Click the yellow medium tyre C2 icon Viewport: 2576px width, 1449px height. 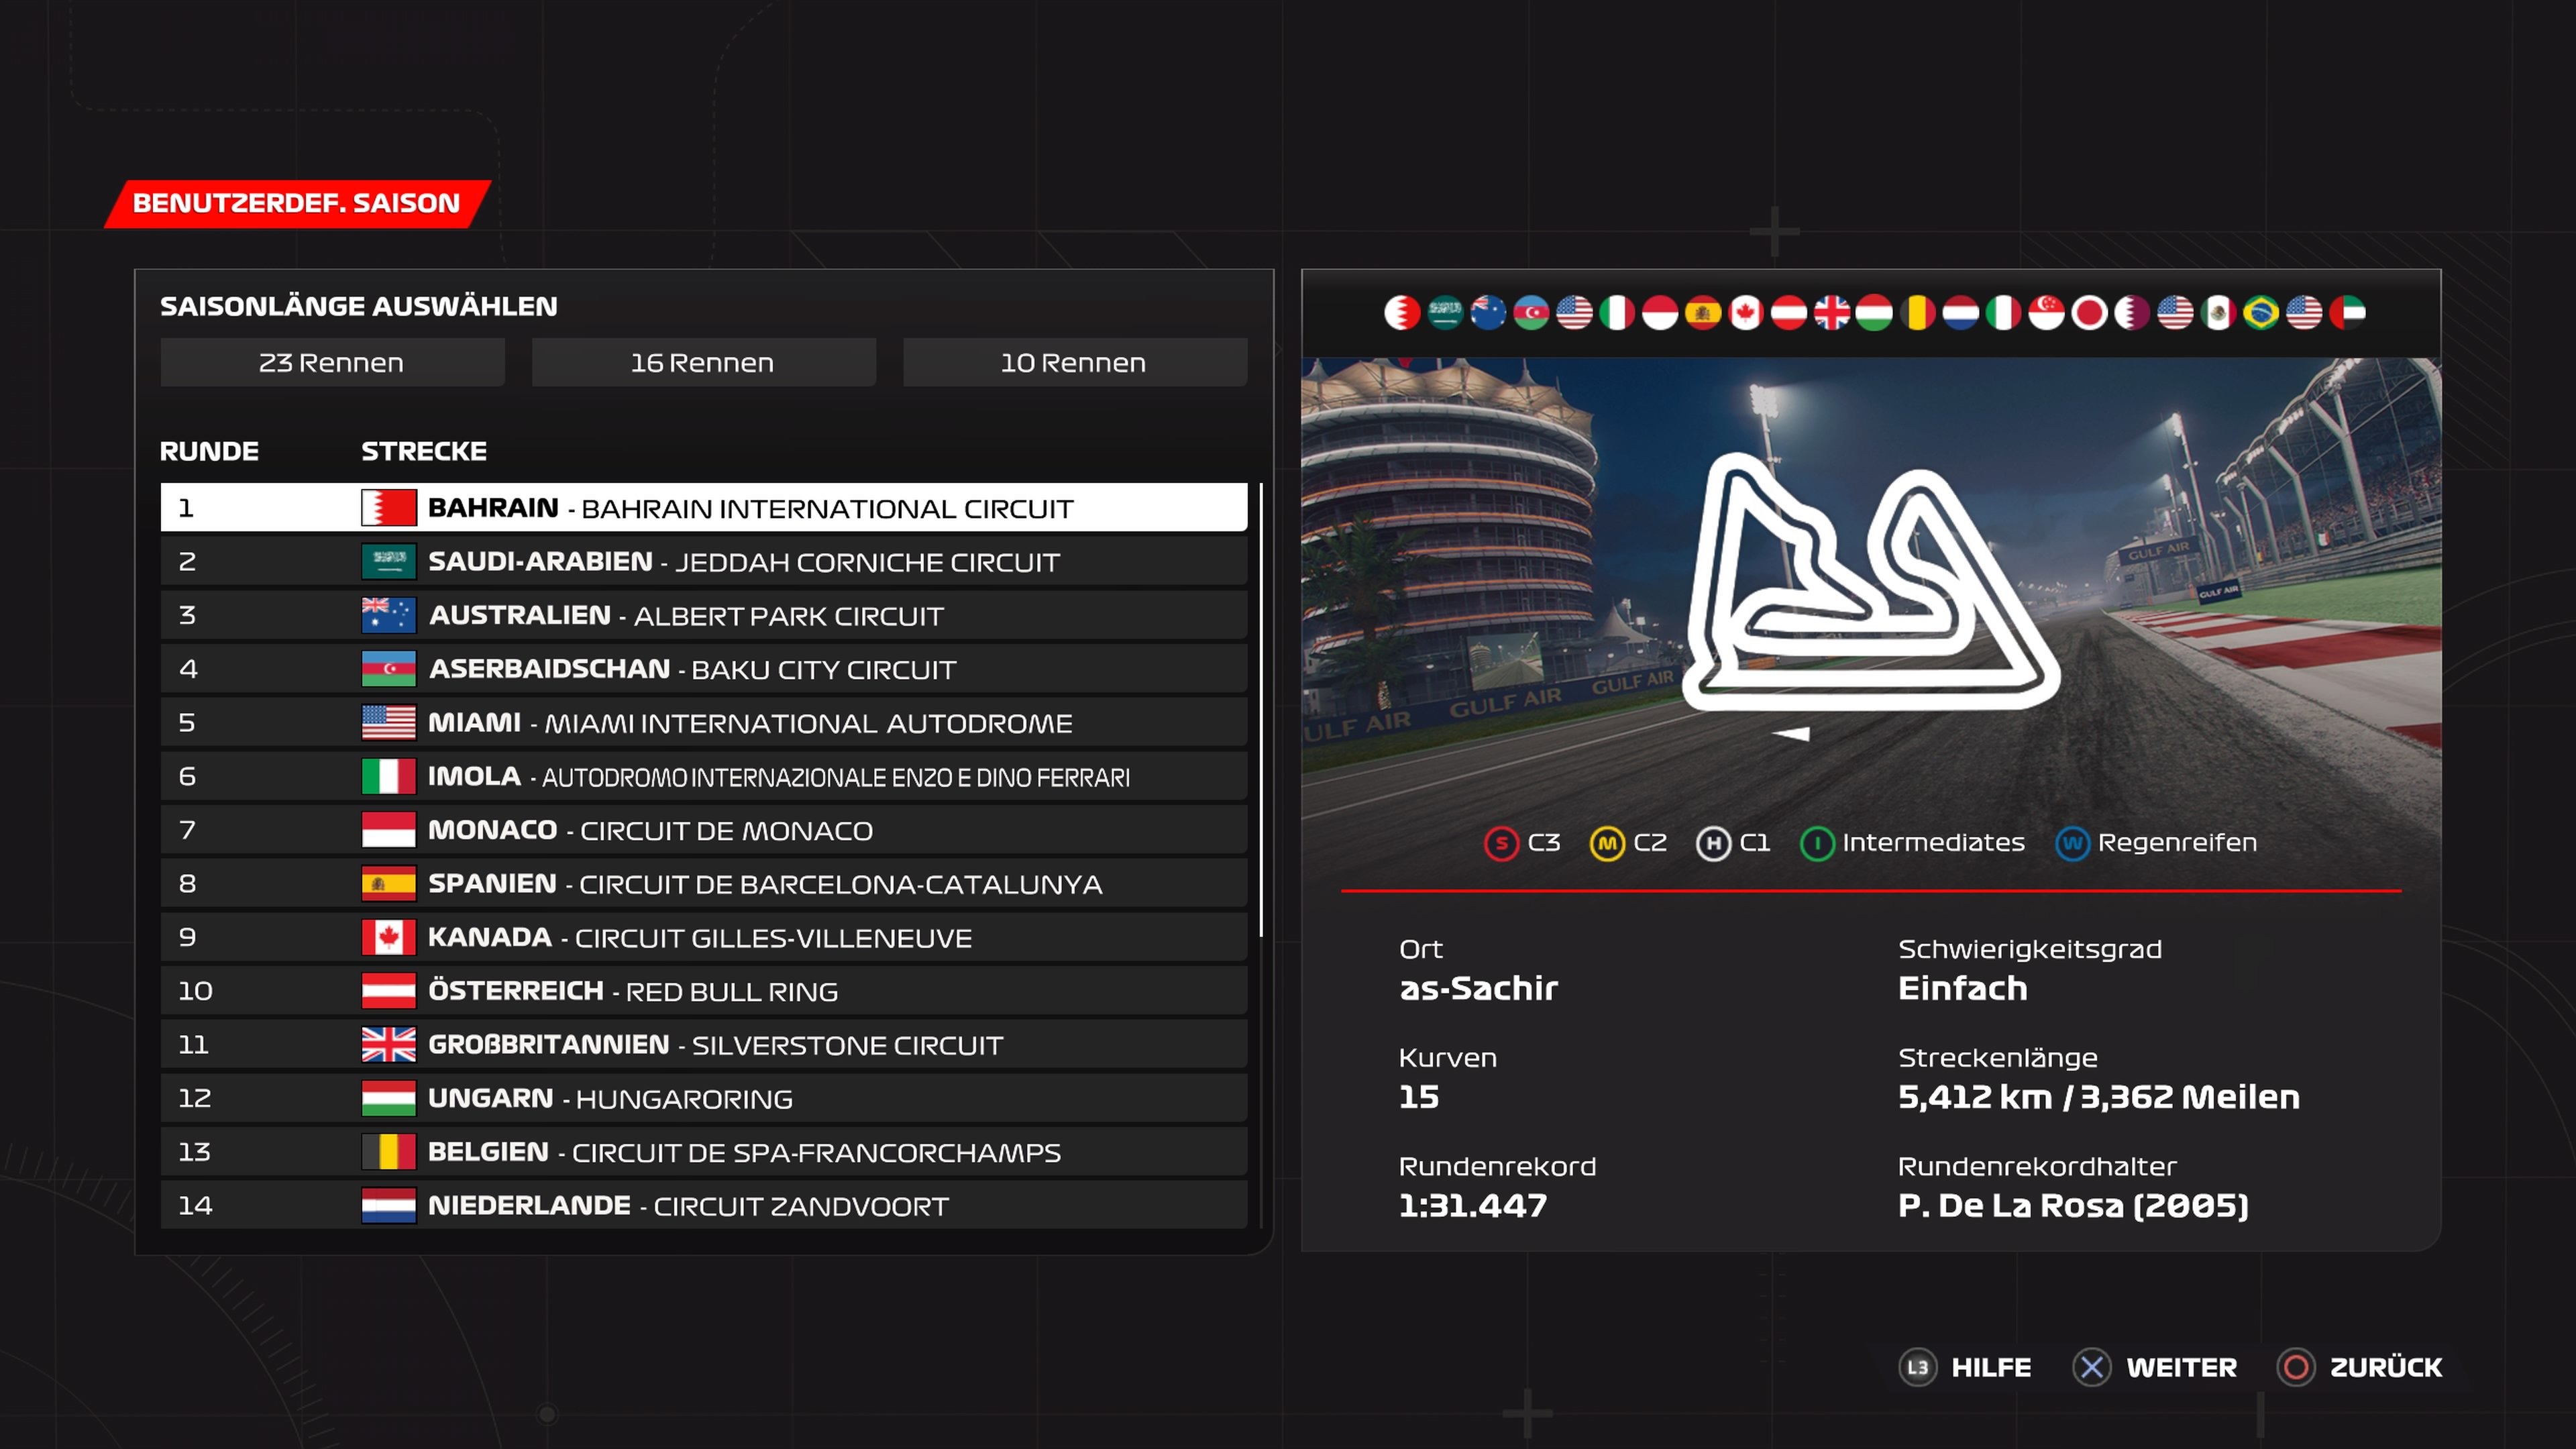click(1607, 844)
